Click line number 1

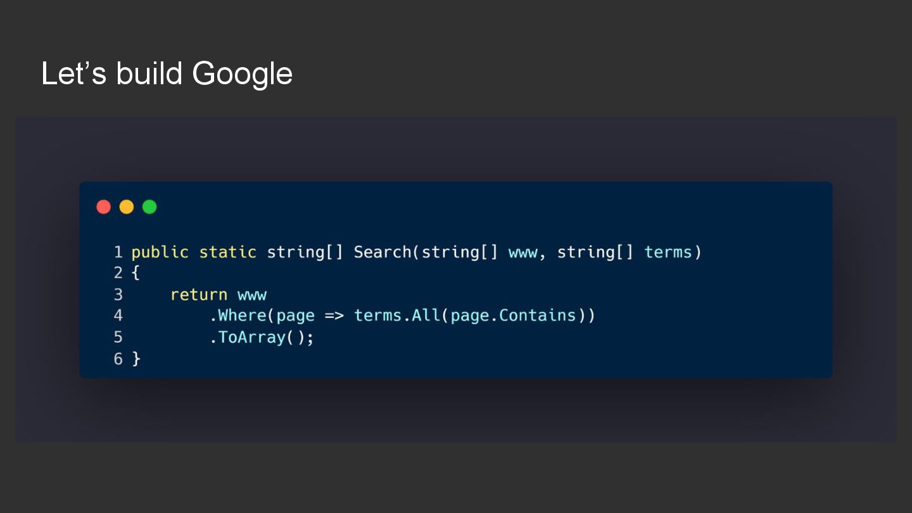pyautogui.click(x=118, y=252)
